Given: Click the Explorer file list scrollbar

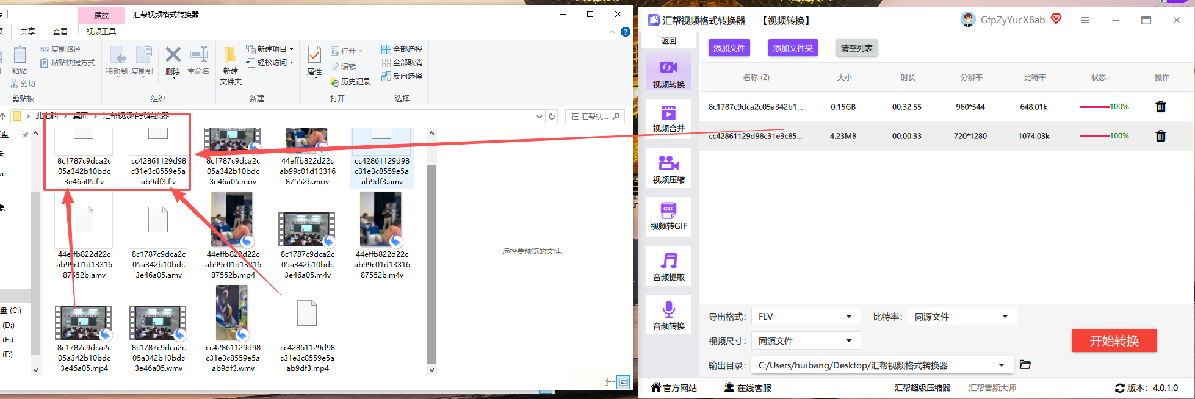Looking at the screenshot, I should [x=431, y=264].
